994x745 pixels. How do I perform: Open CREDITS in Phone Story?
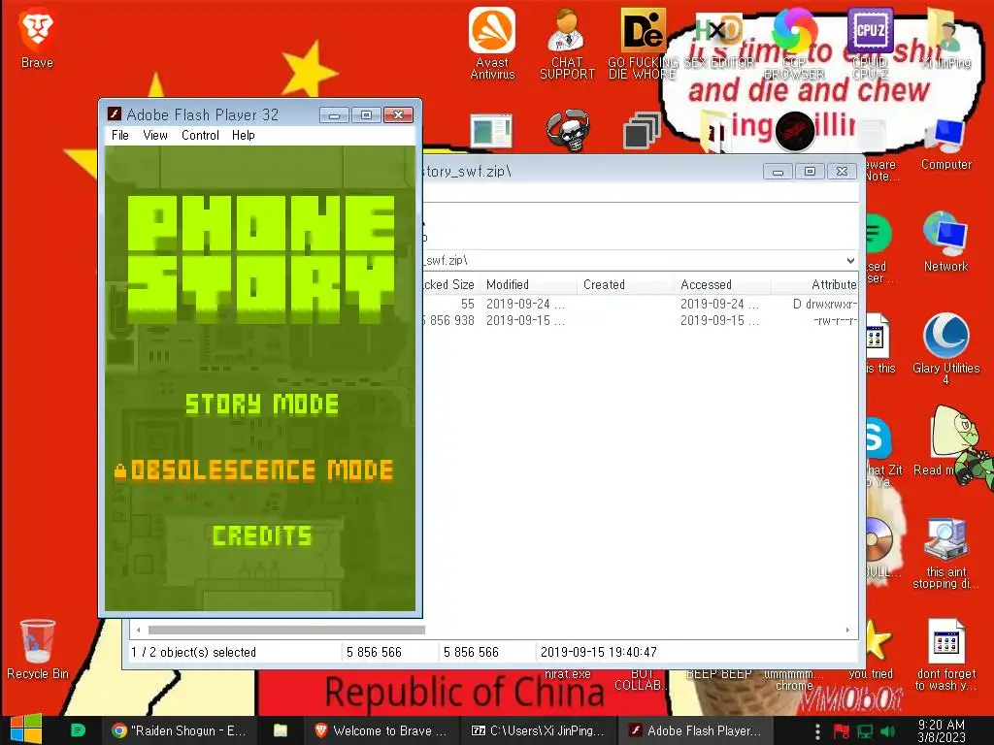point(262,535)
